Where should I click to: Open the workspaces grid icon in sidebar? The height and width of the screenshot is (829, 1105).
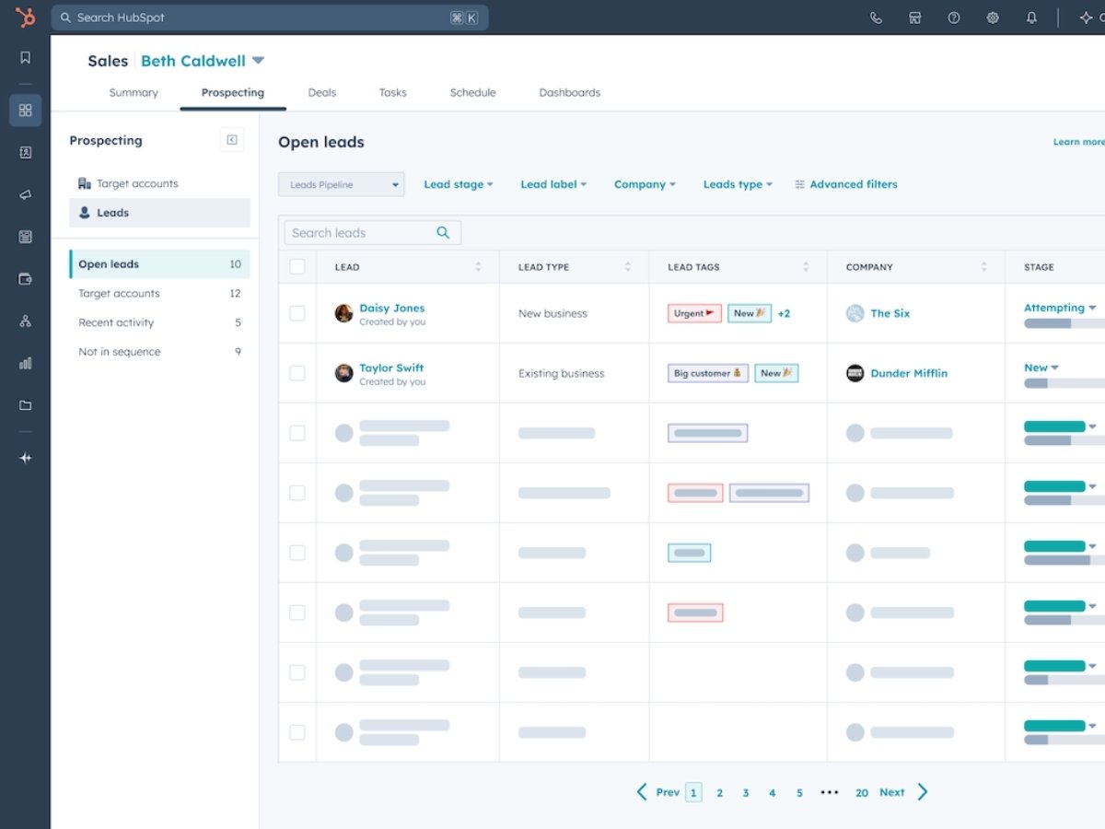(x=25, y=111)
